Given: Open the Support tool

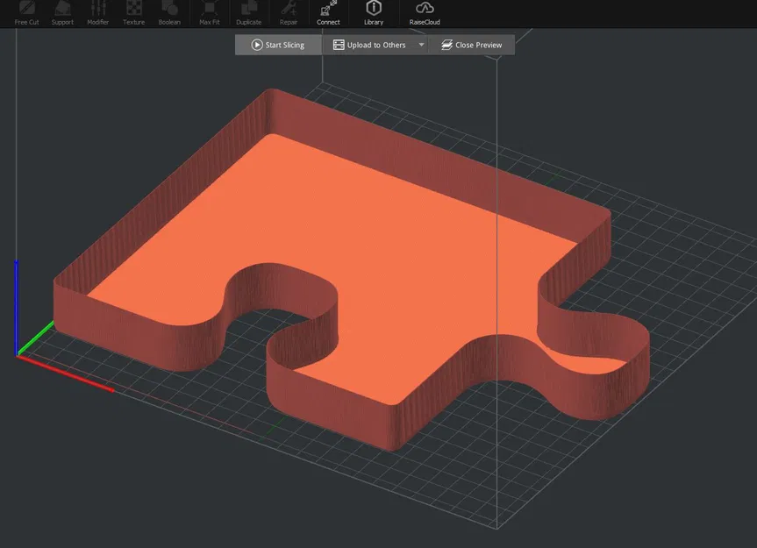Looking at the screenshot, I should point(62,13).
